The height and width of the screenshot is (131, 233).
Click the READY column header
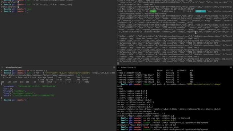[x=160, y=71]
